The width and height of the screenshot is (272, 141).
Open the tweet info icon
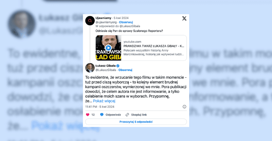(x=184, y=107)
